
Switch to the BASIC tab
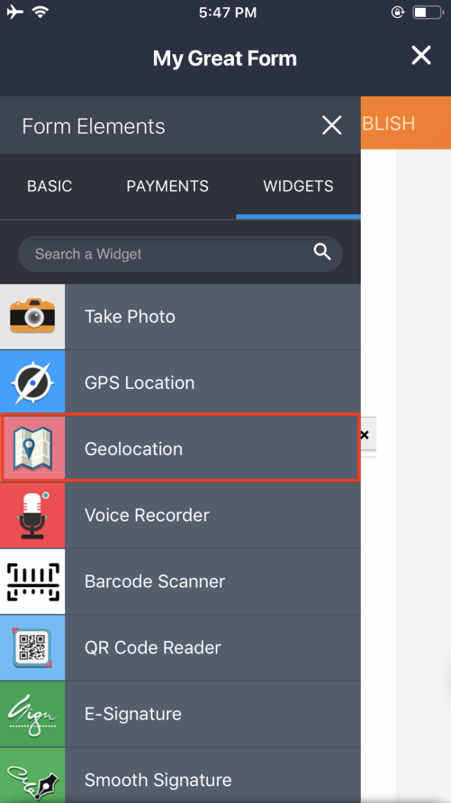49,186
